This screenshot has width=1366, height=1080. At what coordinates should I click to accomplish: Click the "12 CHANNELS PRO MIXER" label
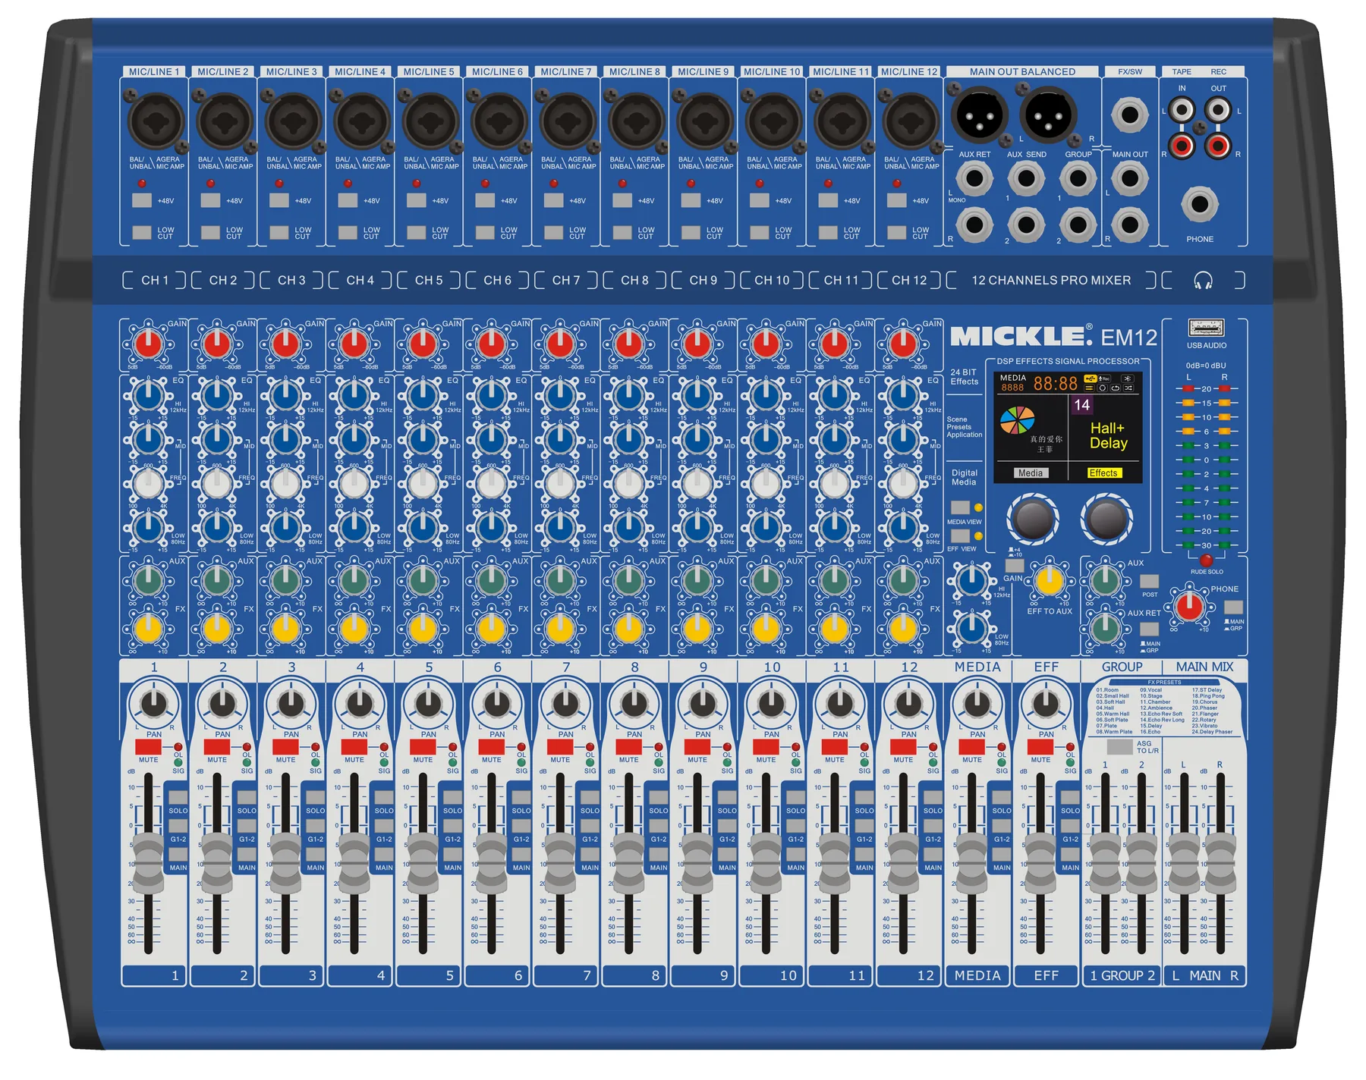[x=1051, y=281]
